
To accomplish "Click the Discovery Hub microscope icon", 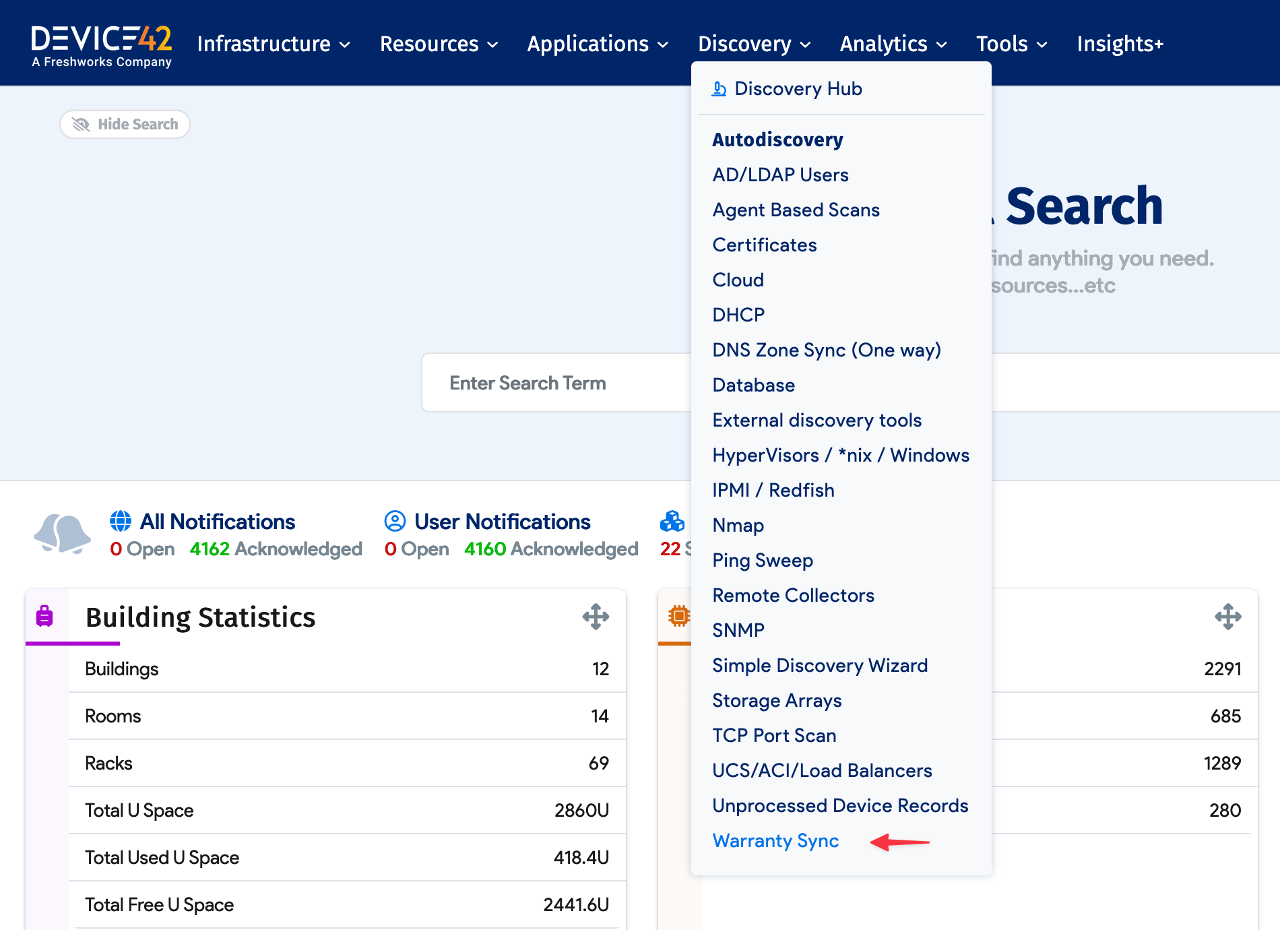I will 719,89.
